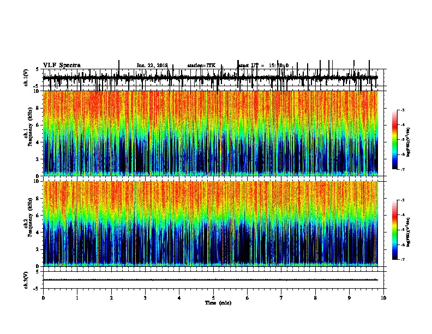Click the ch.1 colorbar log(PSD) unit label
The height and width of the screenshot is (334, 432).
409,142
